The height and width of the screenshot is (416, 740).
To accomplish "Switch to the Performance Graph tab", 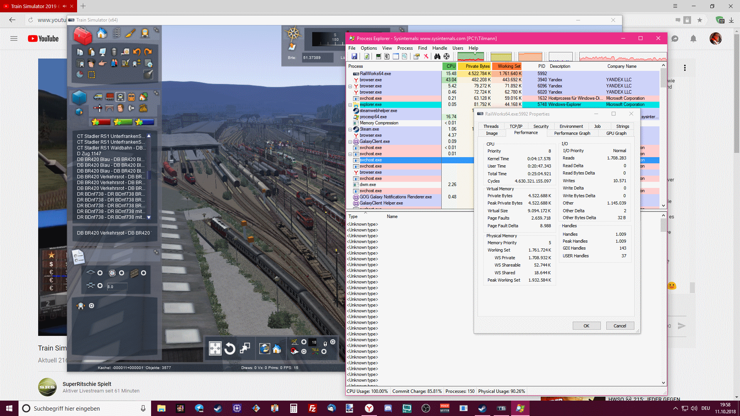I will pos(572,133).
